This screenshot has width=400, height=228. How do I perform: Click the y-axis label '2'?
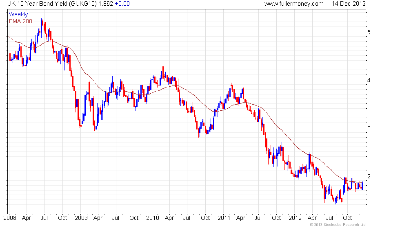pos(369,176)
